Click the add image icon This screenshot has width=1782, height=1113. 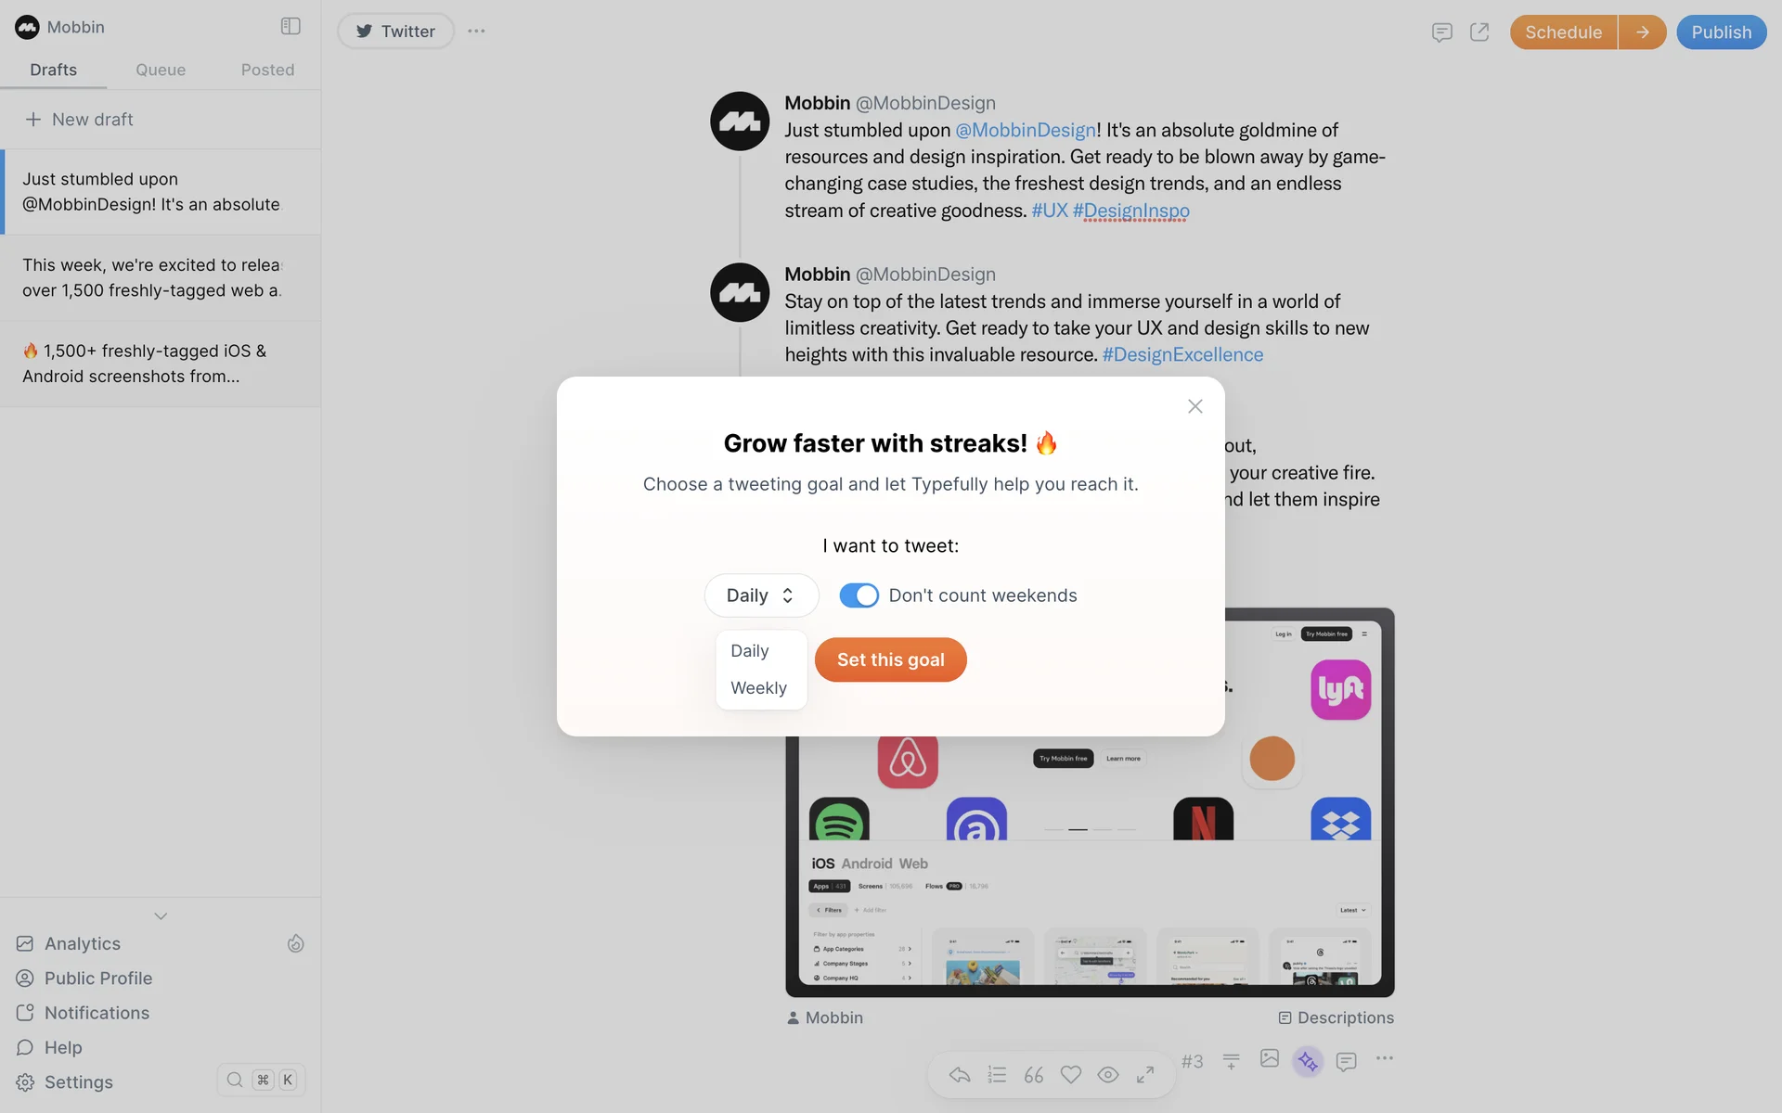[x=1270, y=1058]
